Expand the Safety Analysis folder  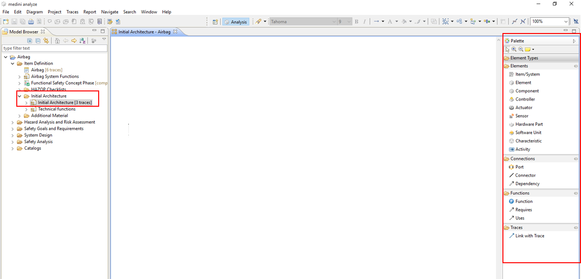tap(13, 142)
